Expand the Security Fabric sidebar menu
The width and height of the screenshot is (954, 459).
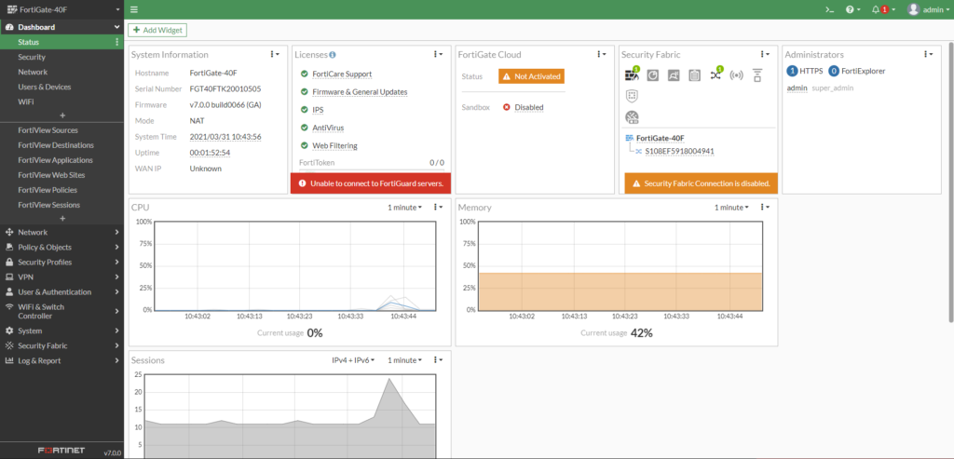(62, 345)
